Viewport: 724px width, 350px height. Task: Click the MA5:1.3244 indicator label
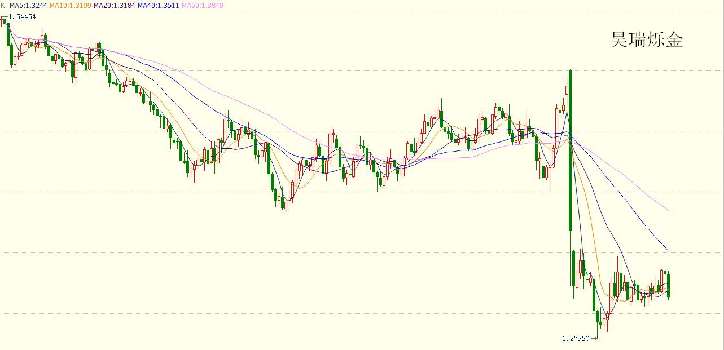click(28, 5)
